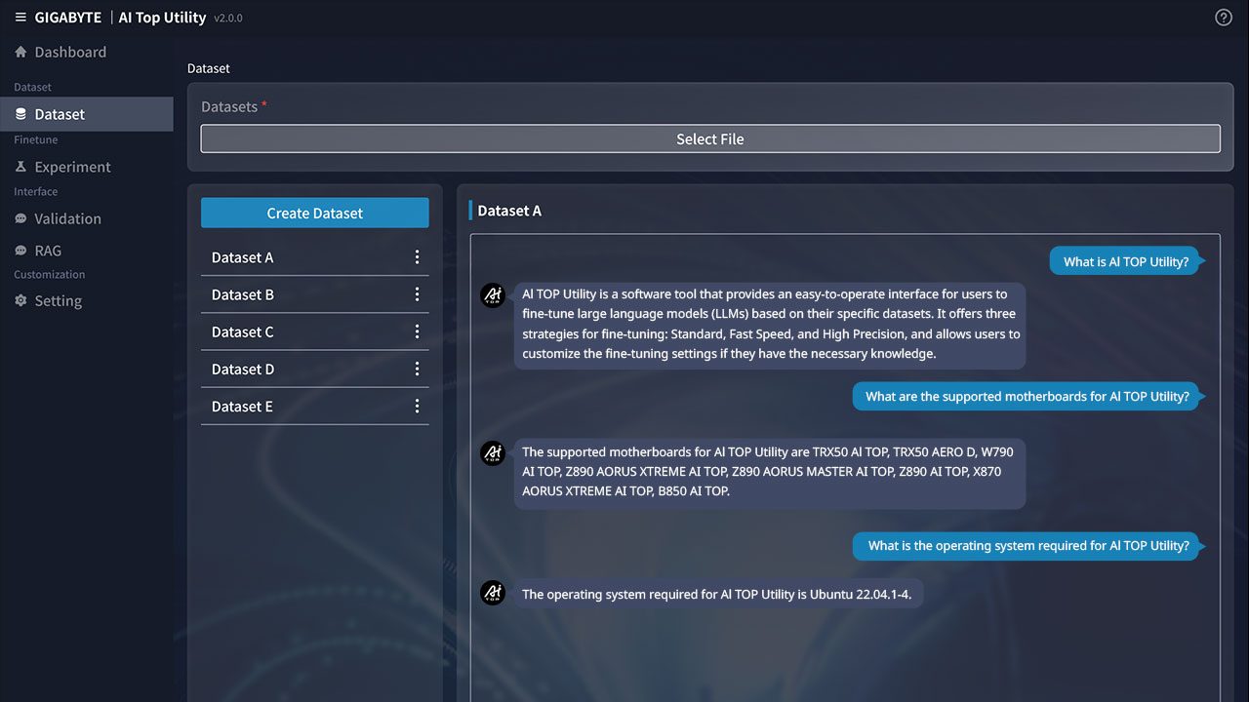Click the supported motherboards question bubble
1249x702 pixels.
coord(1028,396)
